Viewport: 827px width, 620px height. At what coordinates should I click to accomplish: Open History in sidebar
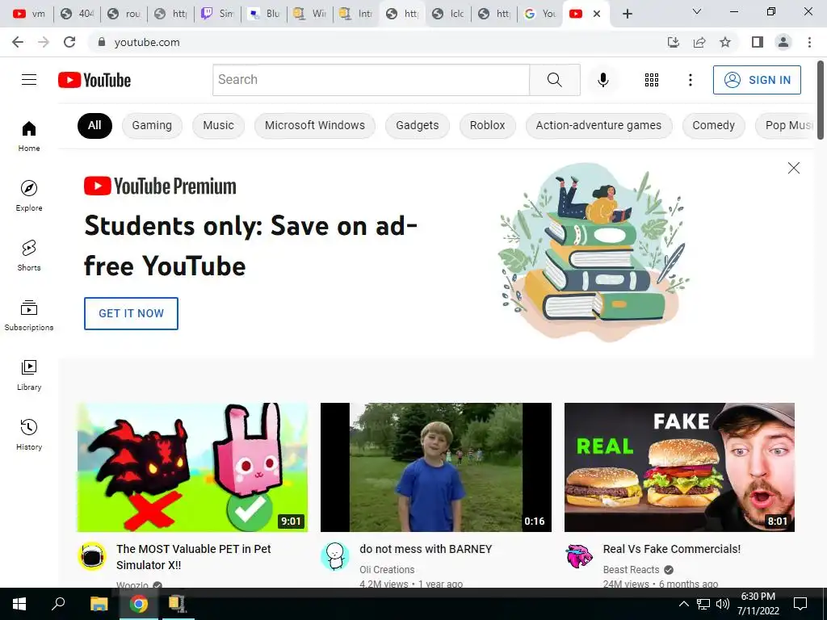[29, 434]
